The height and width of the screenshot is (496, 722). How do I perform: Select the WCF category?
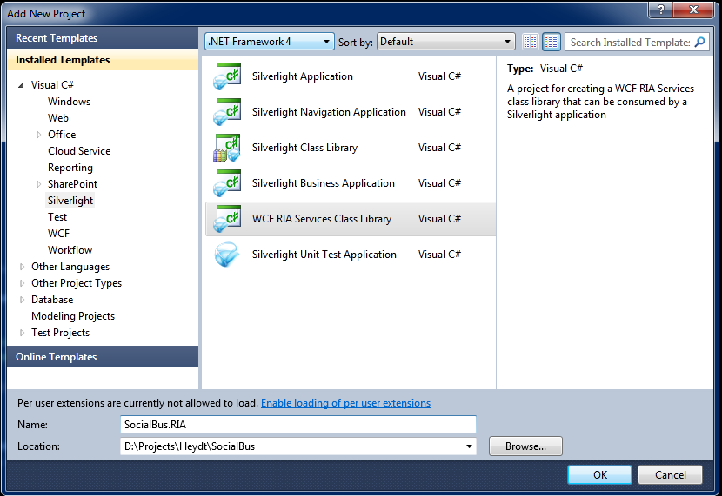(x=58, y=234)
